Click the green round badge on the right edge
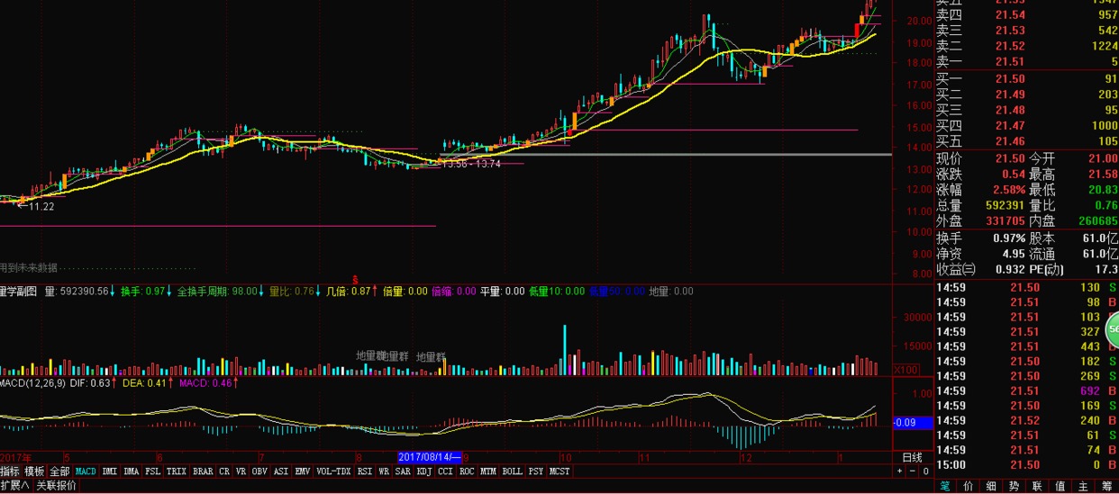Viewport: 1119px width, 494px height. click(1113, 330)
